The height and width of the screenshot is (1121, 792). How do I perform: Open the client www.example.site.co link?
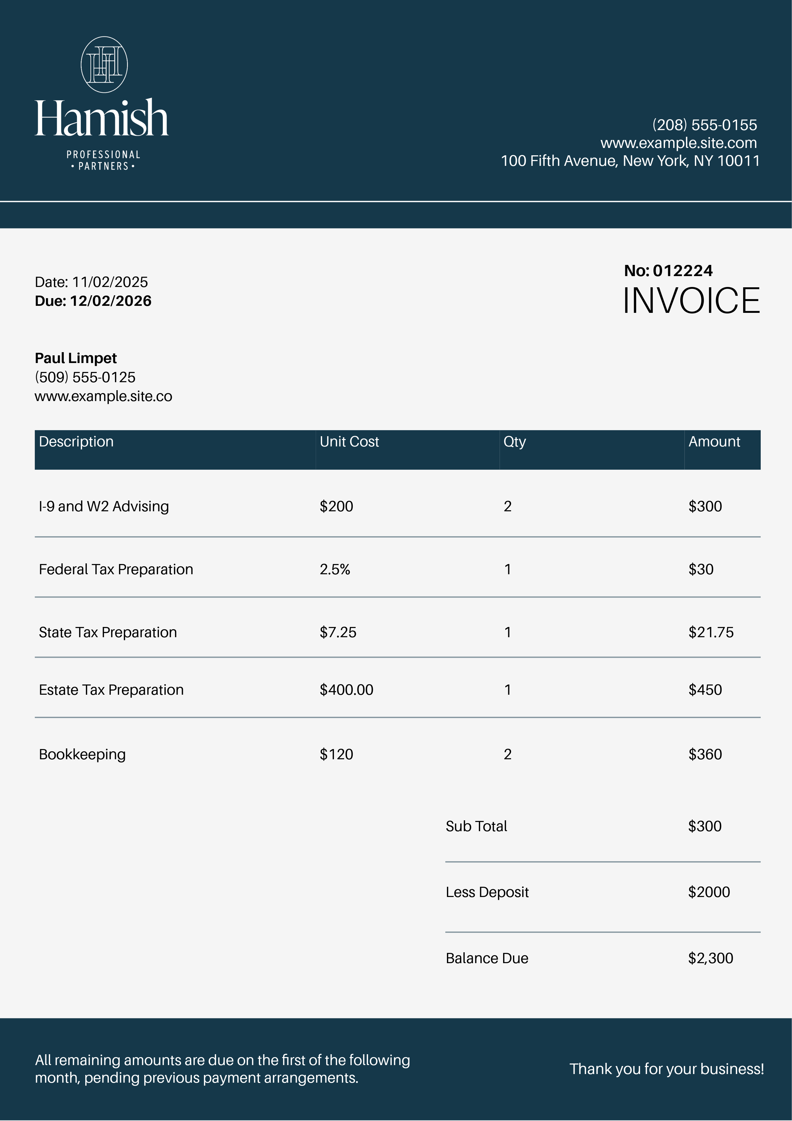tap(103, 397)
